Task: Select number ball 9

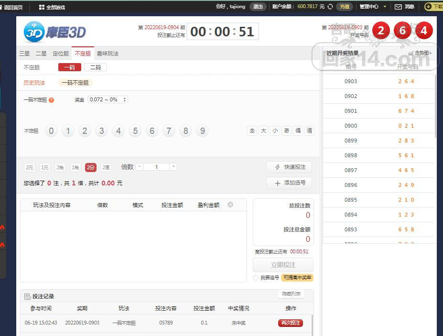Action: pyautogui.click(x=203, y=131)
